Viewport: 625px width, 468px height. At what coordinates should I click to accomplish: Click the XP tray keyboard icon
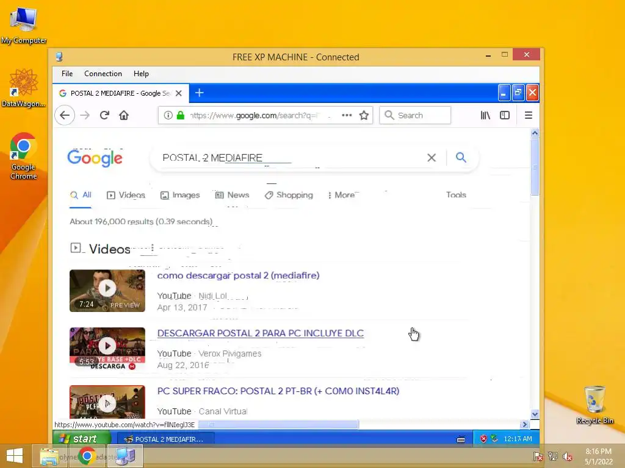[x=461, y=439]
